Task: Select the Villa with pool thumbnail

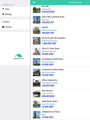Action: [37, 93]
